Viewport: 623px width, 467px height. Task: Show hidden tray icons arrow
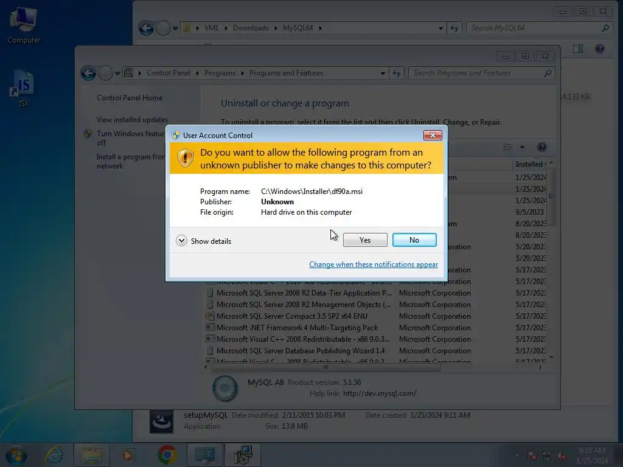tap(517, 455)
